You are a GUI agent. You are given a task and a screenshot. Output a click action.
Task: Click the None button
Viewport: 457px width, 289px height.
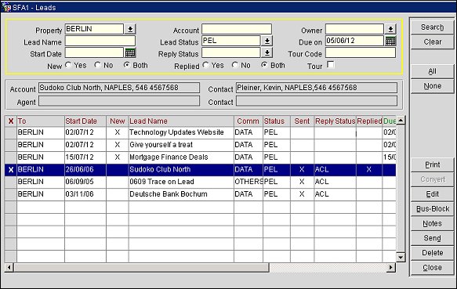(x=432, y=86)
